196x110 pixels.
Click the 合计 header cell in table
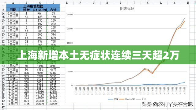(x=53, y=9)
